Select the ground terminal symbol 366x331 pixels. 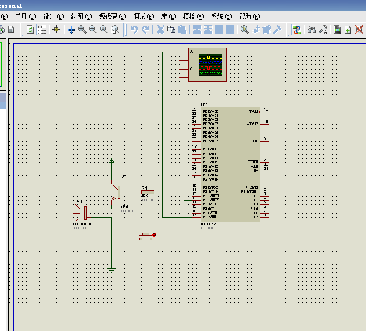(x=111, y=270)
